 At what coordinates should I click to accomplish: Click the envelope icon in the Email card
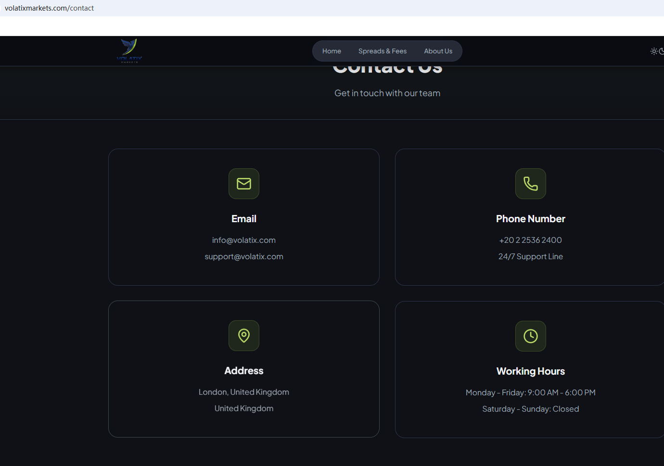click(x=244, y=184)
